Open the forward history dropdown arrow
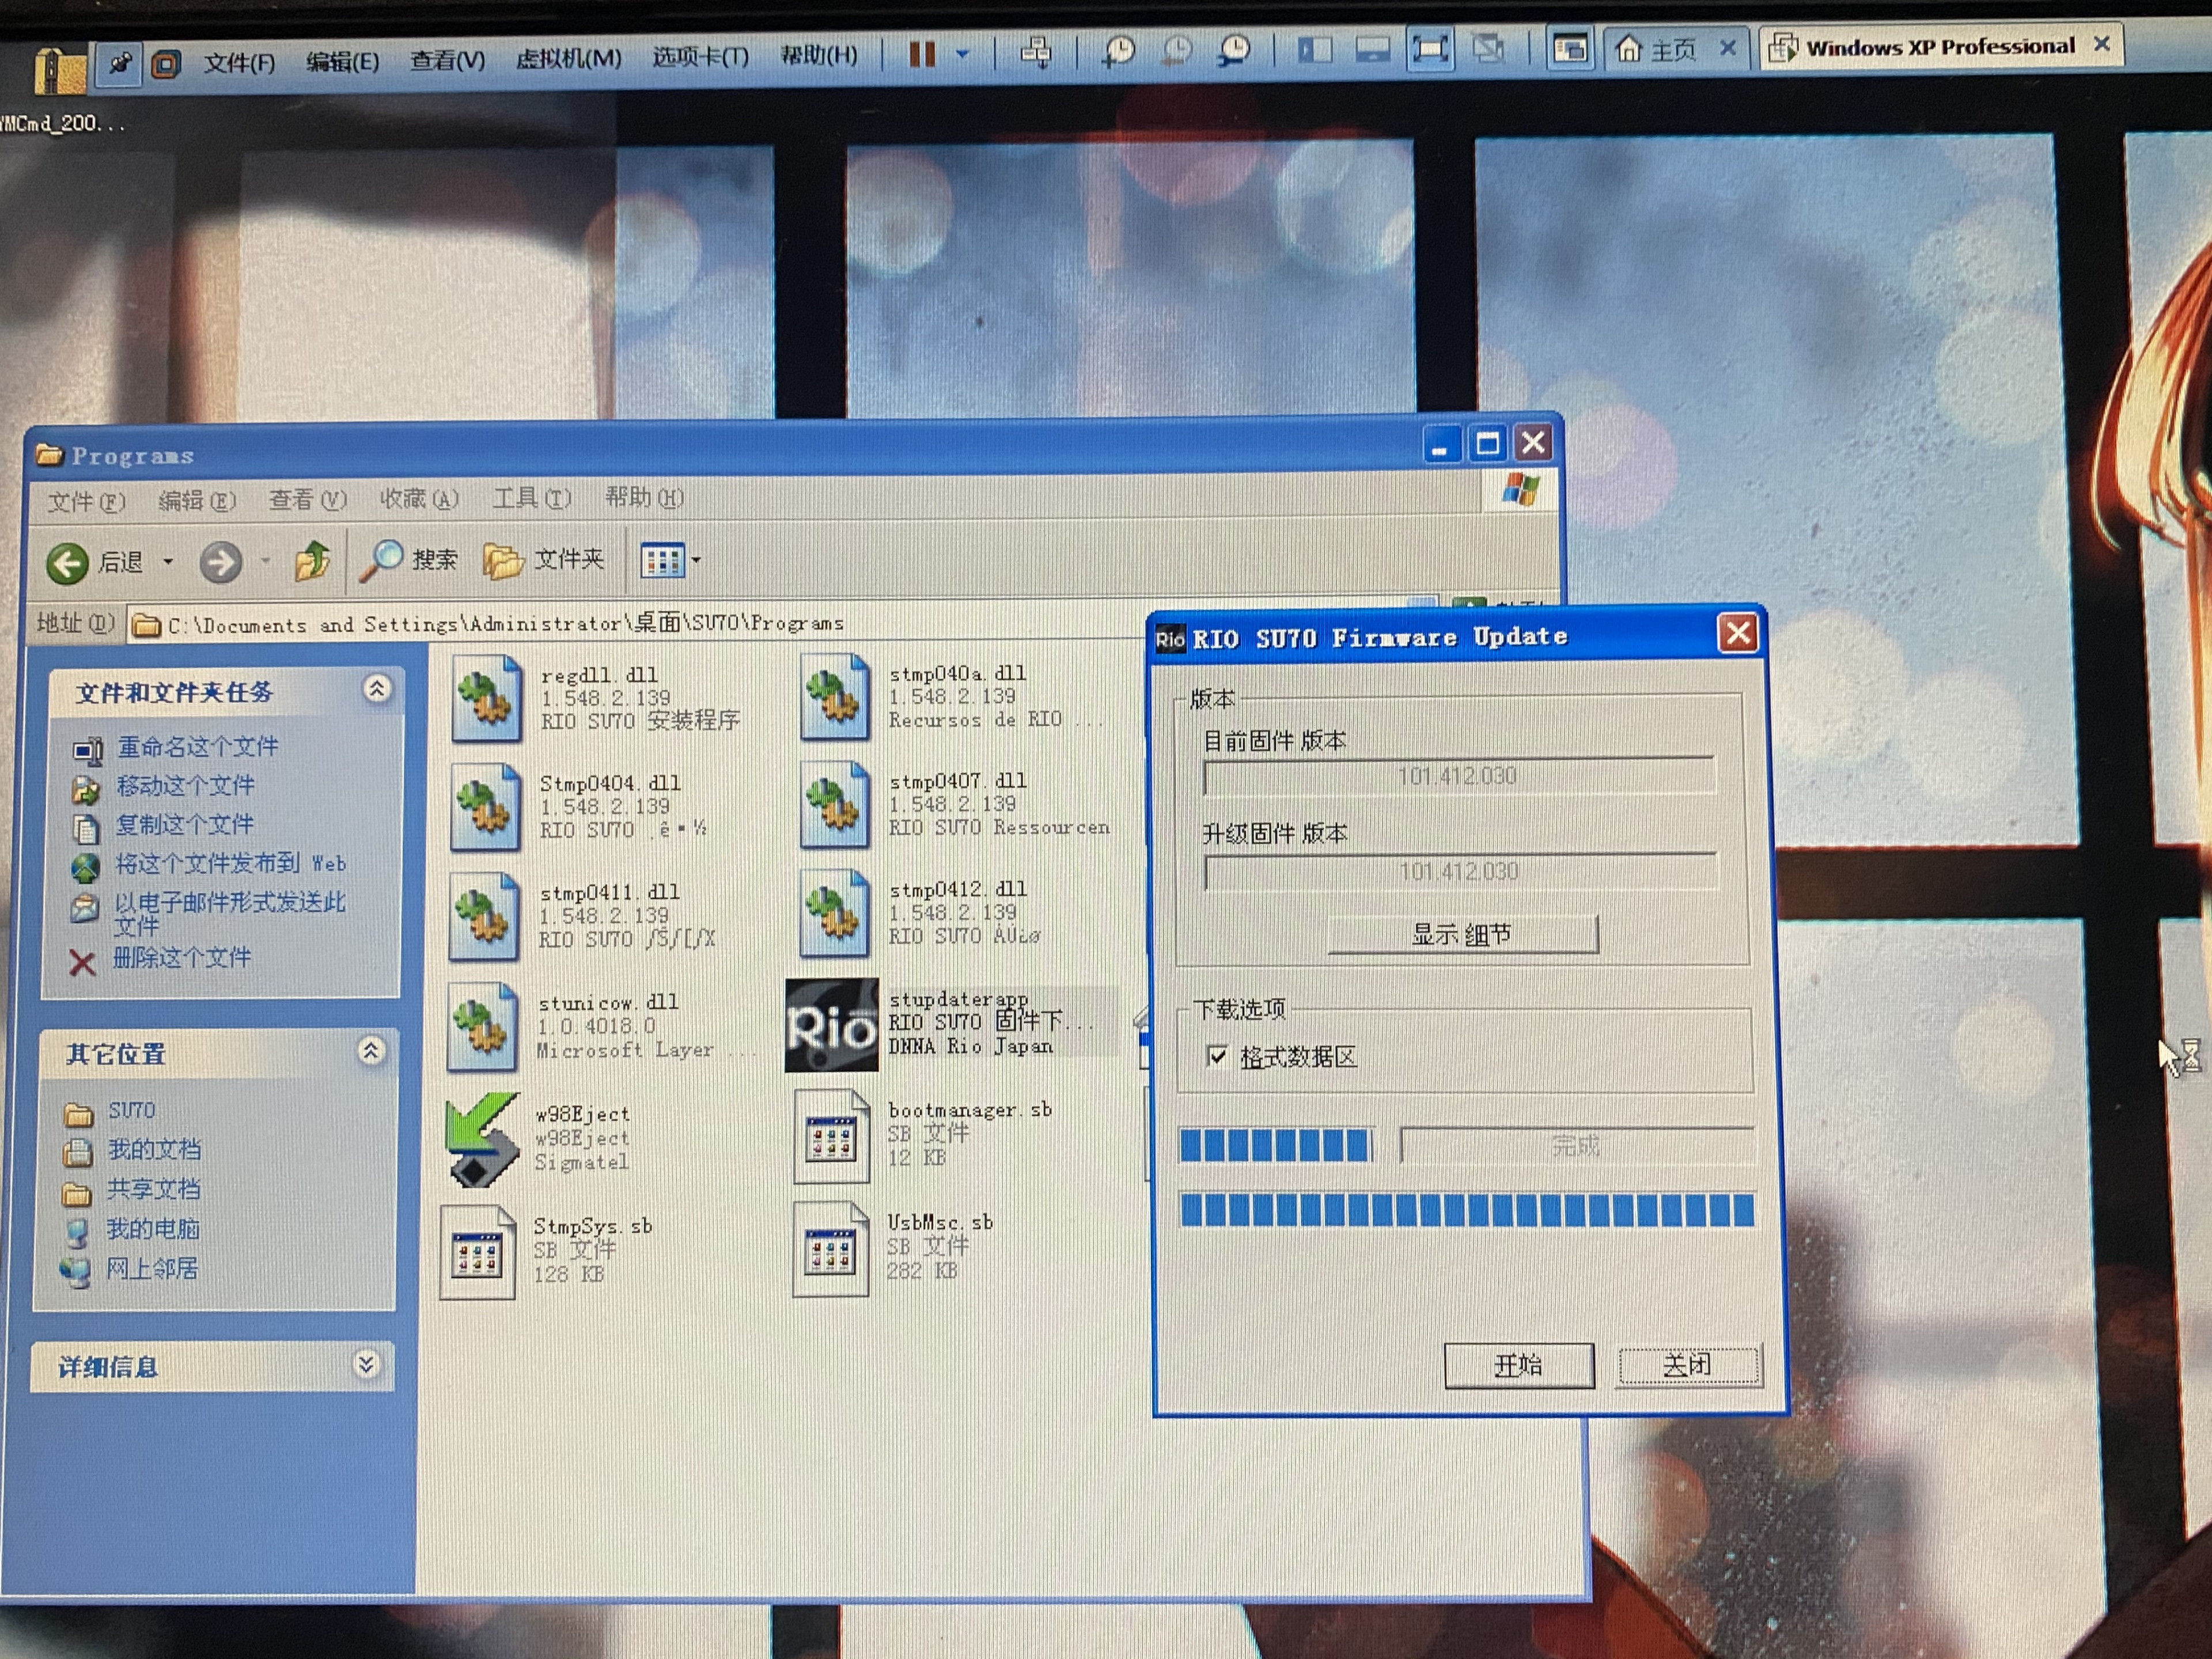 click(266, 561)
